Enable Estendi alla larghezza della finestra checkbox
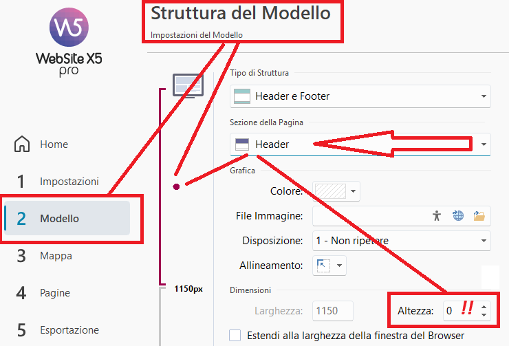This screenshot has width=509, height=346. point(235,336)
